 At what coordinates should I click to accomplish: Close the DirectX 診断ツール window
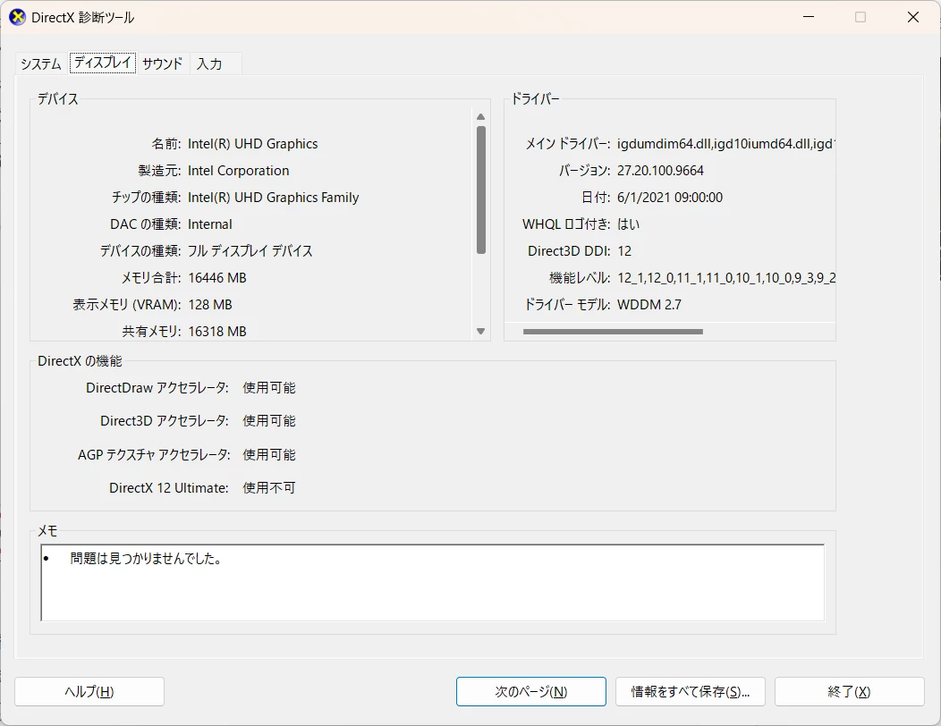[912, 17]
